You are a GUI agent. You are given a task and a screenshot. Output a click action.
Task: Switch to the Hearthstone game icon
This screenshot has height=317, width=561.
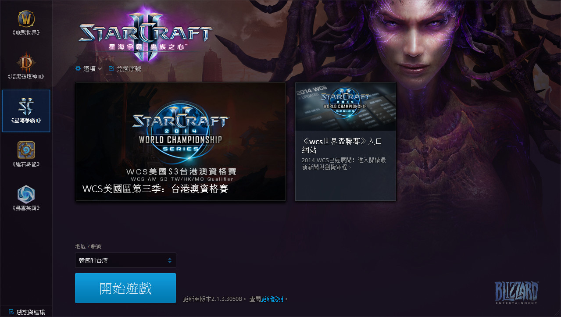tap(26, 150)
